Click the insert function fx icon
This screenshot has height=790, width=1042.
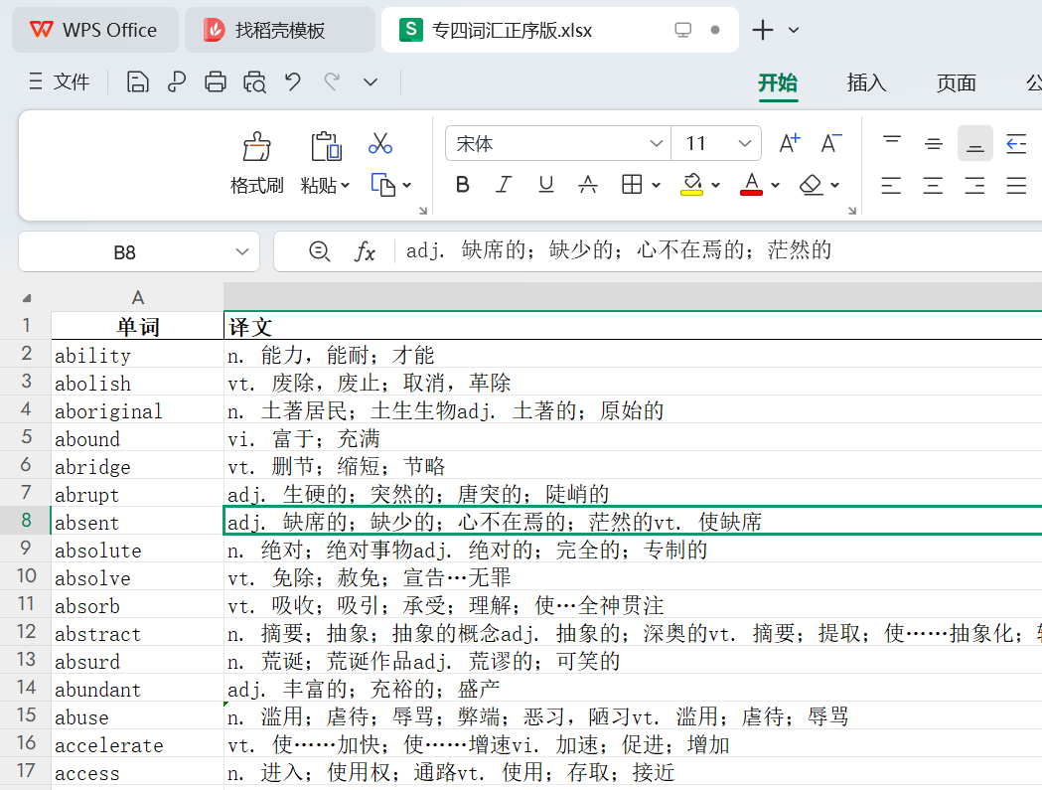(365, 252)
